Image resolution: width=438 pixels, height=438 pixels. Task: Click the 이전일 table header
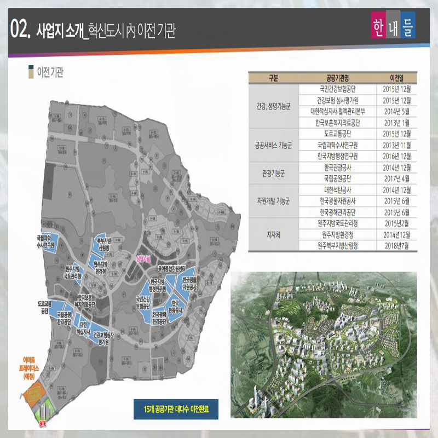[396, 78]
